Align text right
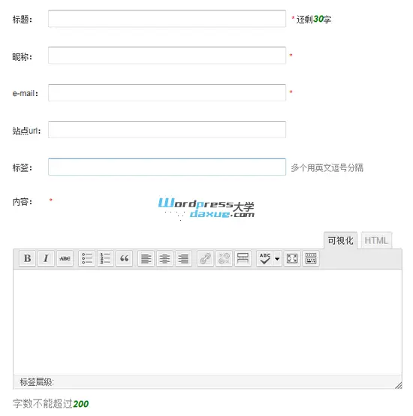 183,258
